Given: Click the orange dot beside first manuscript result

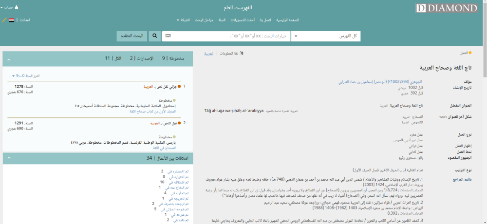Looking at the screenshot, I should coord(179,87).
